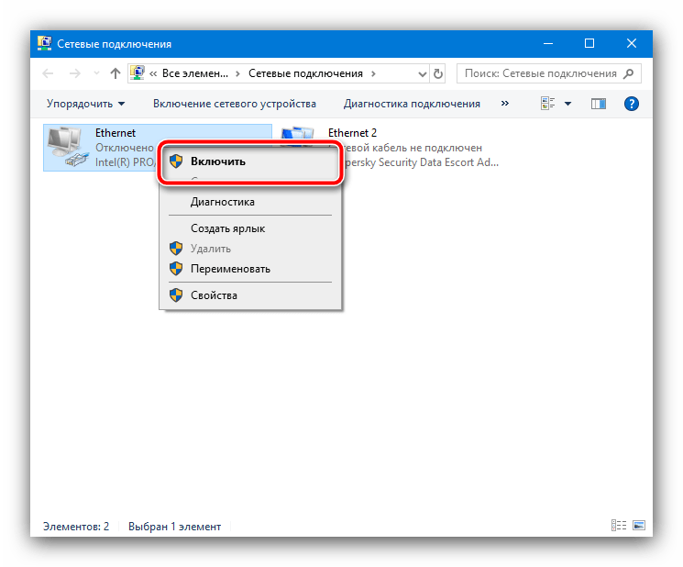Select the Ethernet adapter icon
The image size is (683, 567).
click(x=67, y=148)
